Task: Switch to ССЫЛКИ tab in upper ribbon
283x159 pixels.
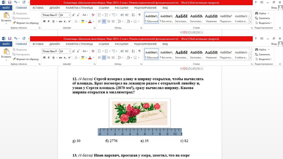Action: click(104, 8)
